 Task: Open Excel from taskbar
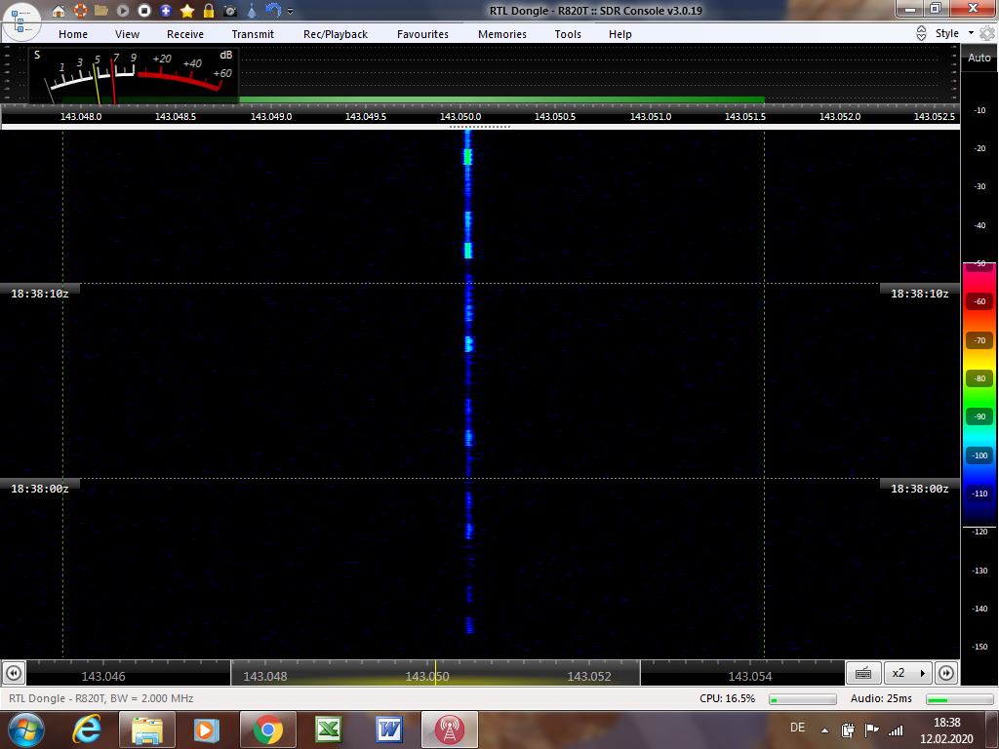pos(328,729)
